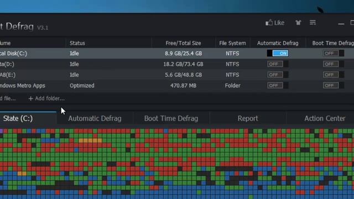Minimize the Defrag window
Screen dimensions: 354x199
pyautogui.click(x=341, y=23)
